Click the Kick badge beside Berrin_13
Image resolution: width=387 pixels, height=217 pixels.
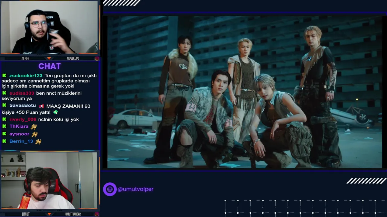pyautogui.click(x=4, y=141)
